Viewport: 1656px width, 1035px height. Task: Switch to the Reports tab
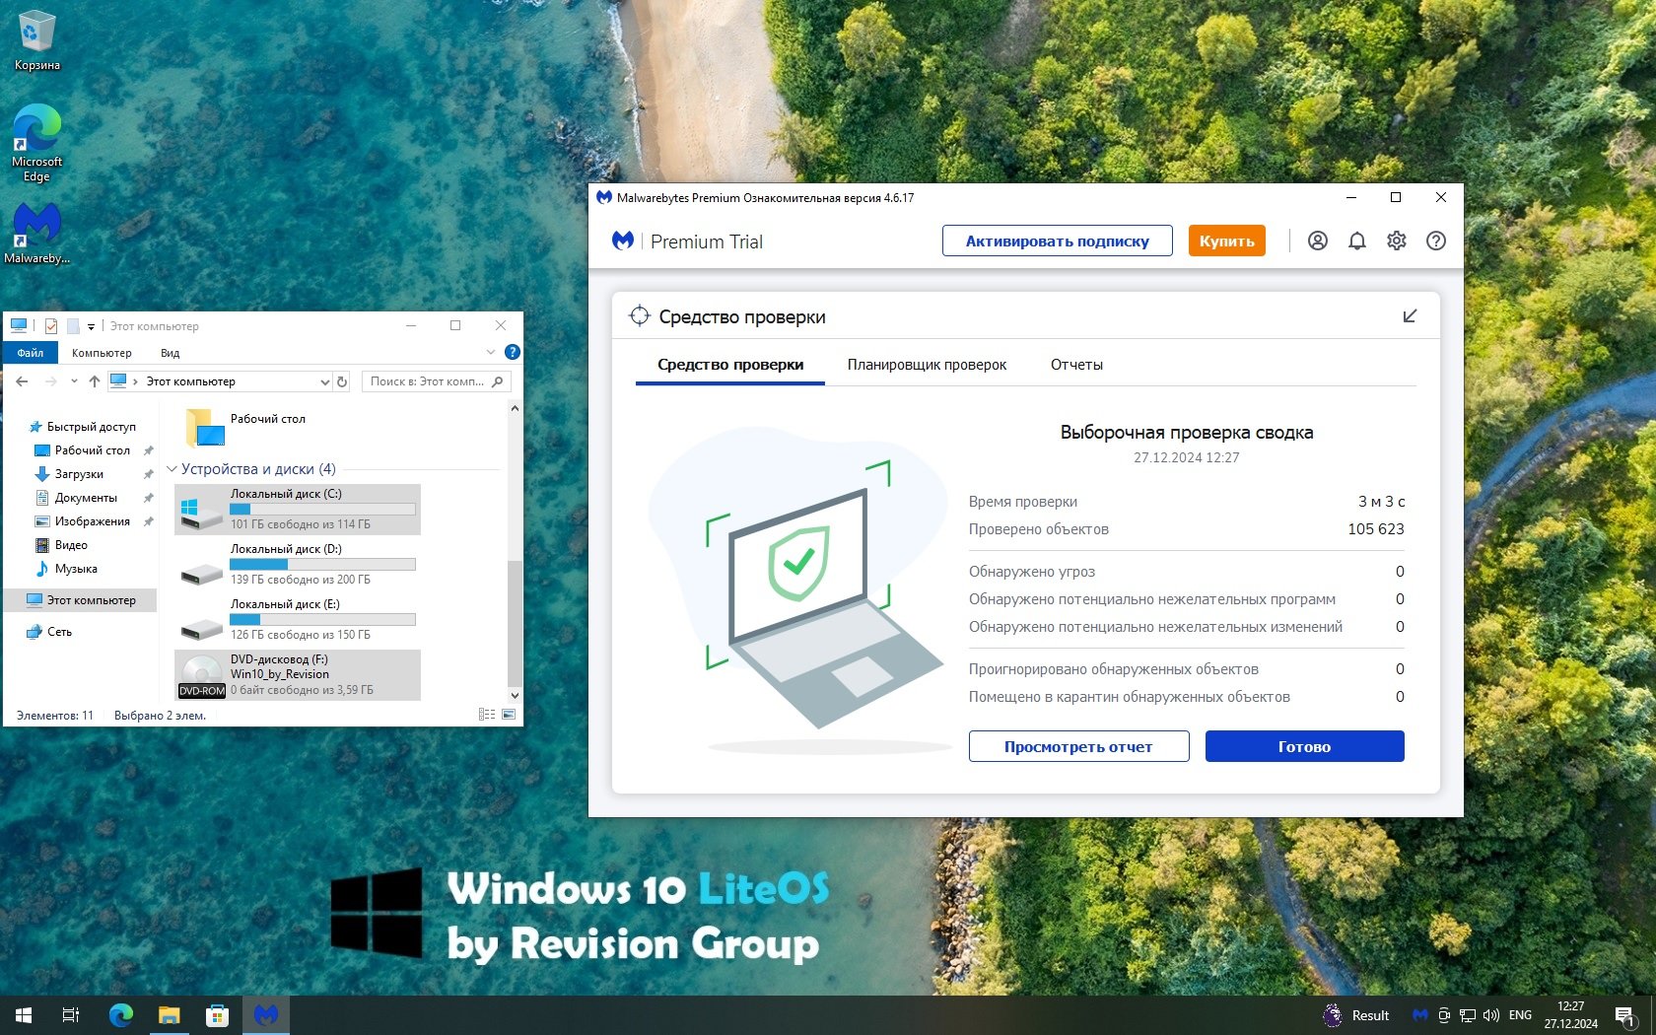(1076, 365)
